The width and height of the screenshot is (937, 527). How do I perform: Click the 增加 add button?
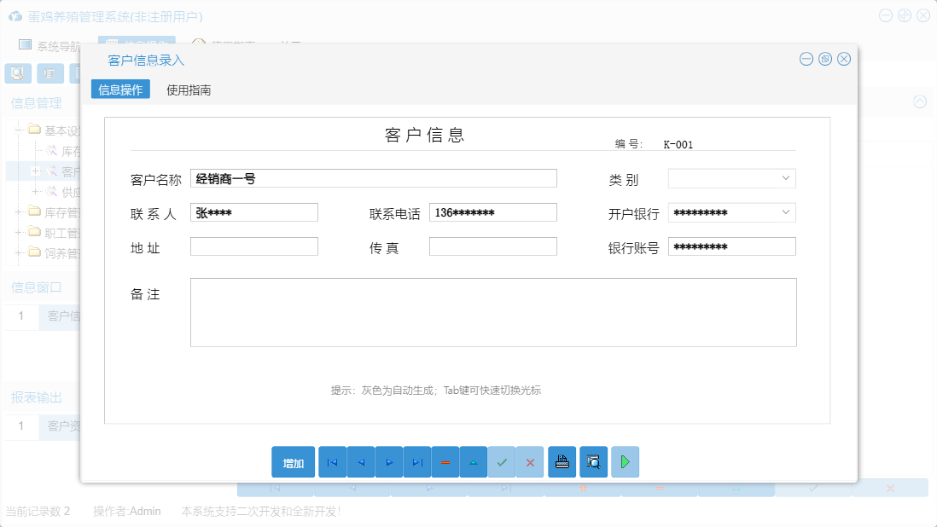coord(293,461)
